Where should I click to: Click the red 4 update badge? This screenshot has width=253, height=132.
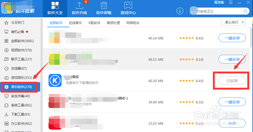86,2
